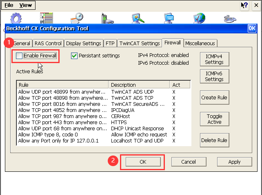Click the Rule column header
Viewport: 262px width, 195px height.
point(63,85)
